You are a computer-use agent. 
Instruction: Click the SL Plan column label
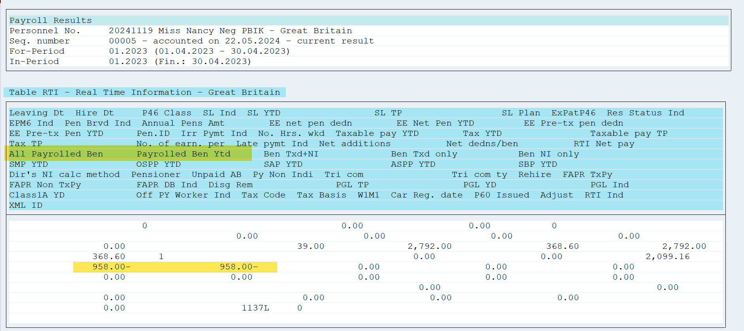(521, 113)
